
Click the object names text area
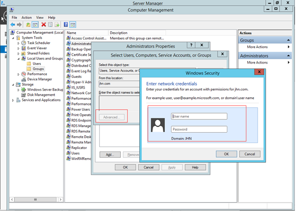(x=119, y=103)
